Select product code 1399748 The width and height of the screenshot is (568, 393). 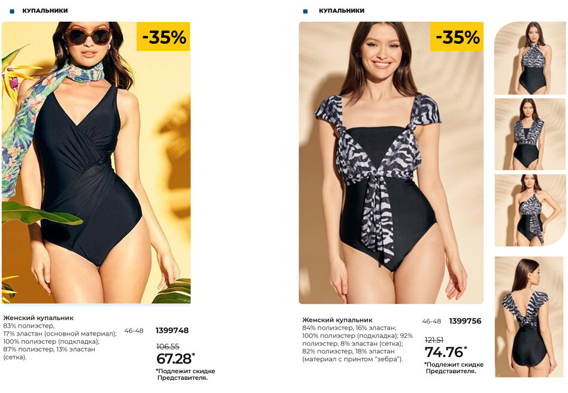tap(172, 330)
